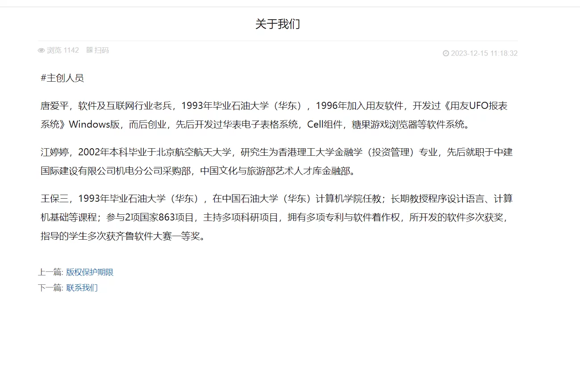Click the #主创人员 heading
Screen dimensions: 580x379
coord(62,78)
